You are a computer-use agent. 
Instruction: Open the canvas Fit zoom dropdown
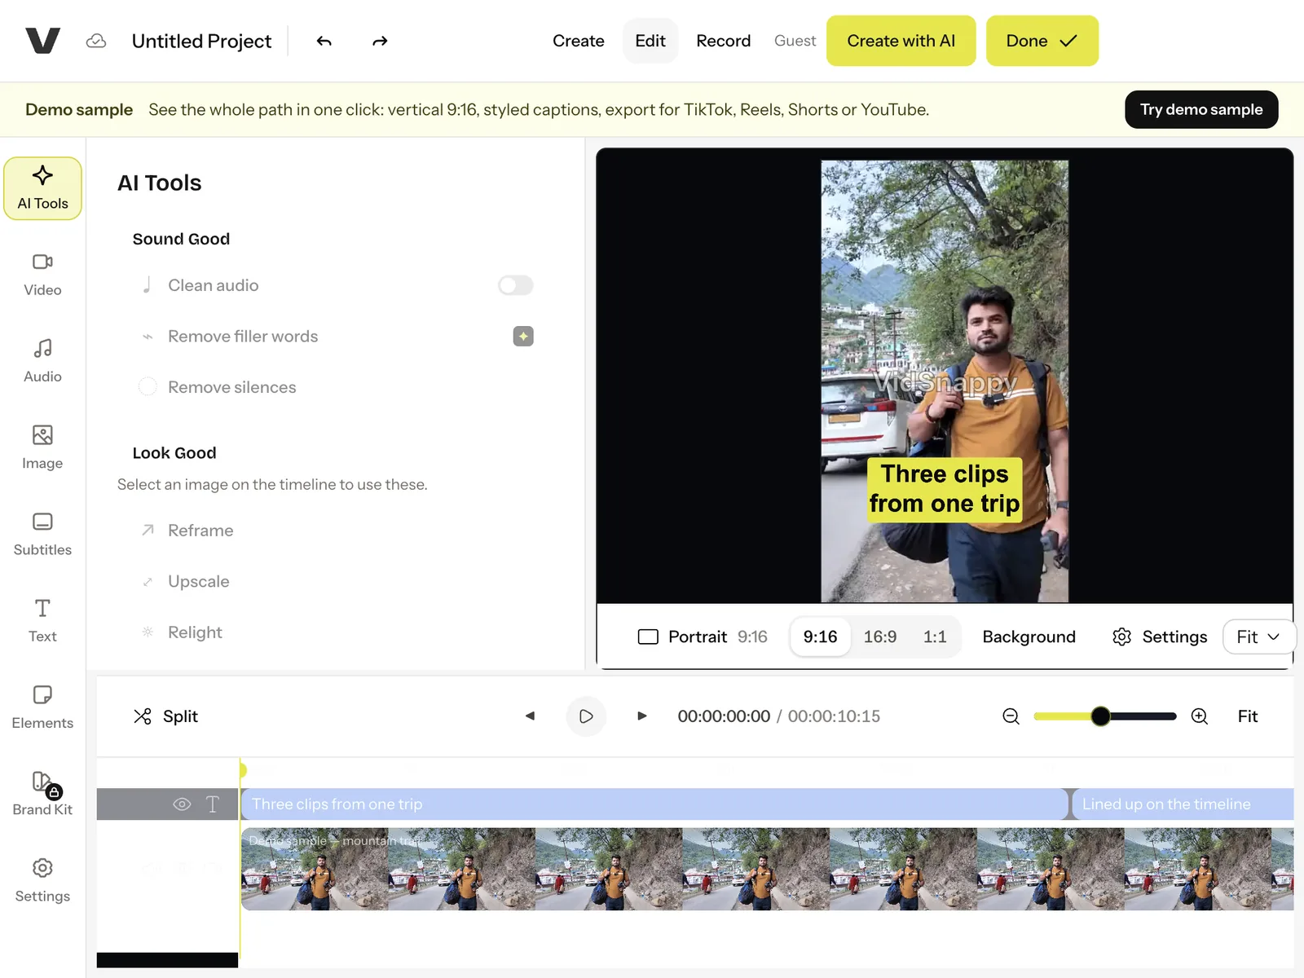click(x=1259, y=637)
